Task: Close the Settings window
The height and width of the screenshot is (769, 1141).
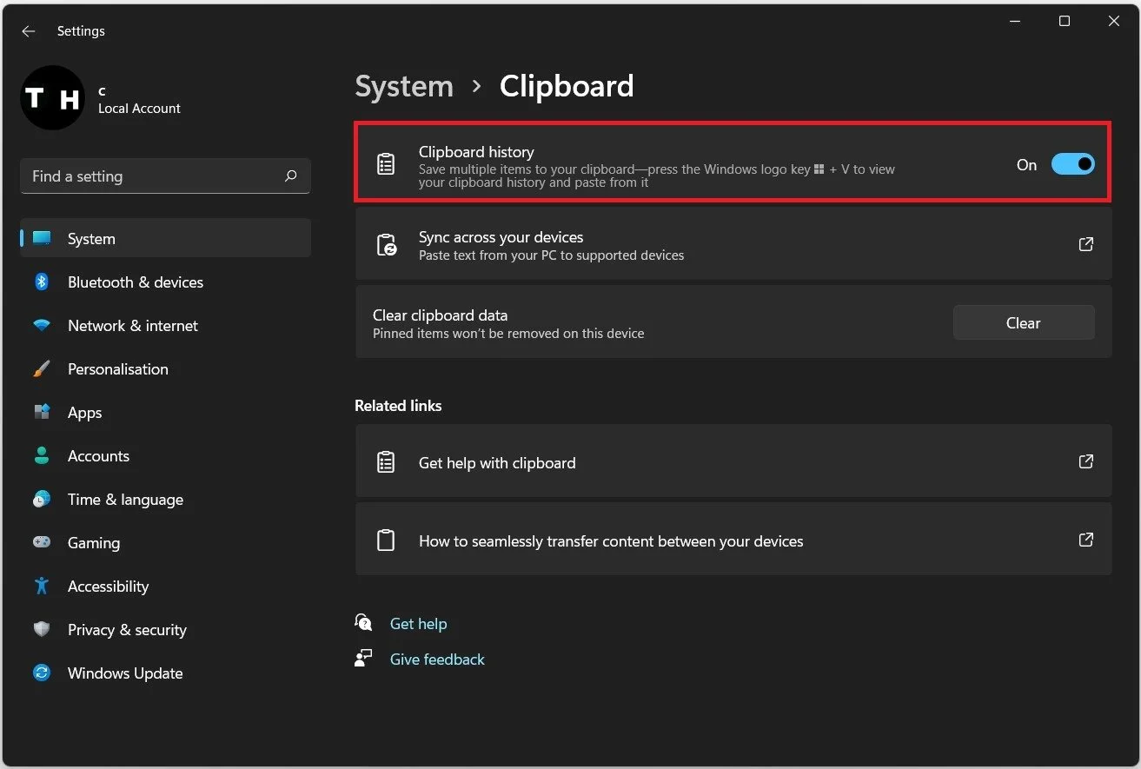Action: coord(1114,22)
